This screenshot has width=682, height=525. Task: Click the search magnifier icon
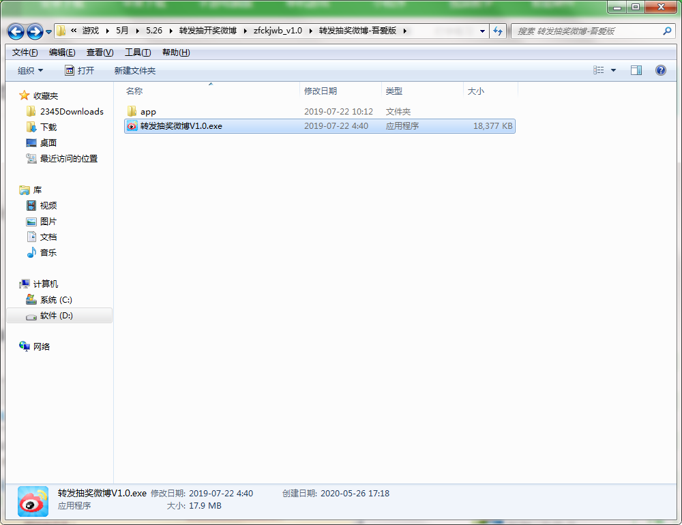(667, 31)
